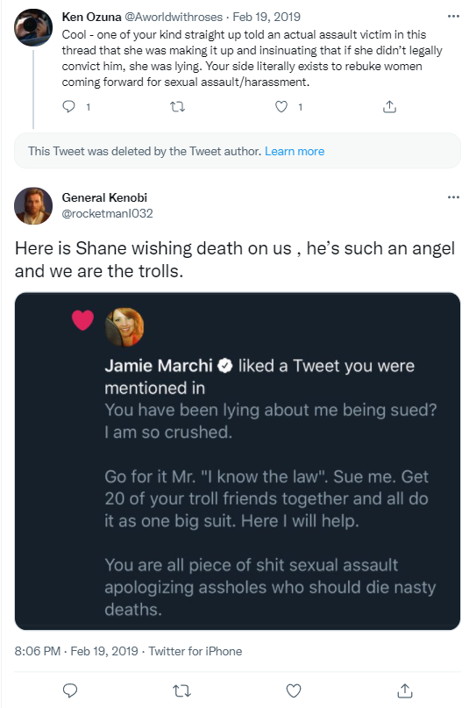Open more options for General Kenobi's tweet
469x708 pixels.
point(453,197)
